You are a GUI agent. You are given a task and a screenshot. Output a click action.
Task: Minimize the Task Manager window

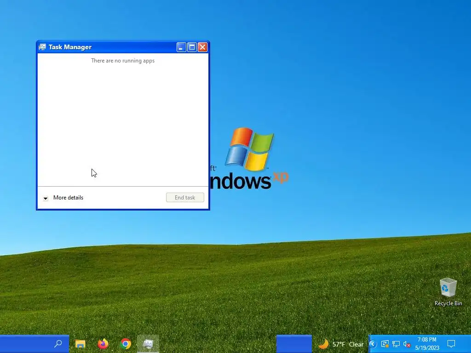pos(181,47)
